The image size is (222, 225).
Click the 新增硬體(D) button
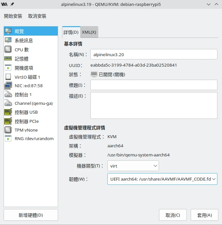click(31, 215)
